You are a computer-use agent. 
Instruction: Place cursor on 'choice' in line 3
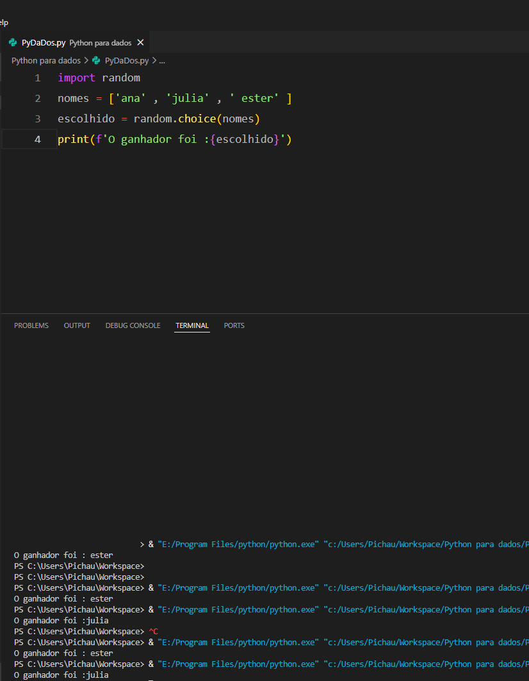[197, 119]
